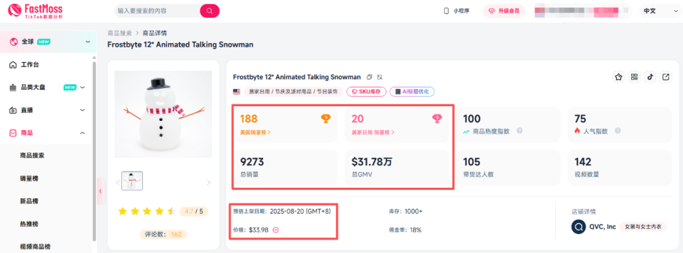Collapse the left sidebar arrow handle

click(x=100, y=192)
